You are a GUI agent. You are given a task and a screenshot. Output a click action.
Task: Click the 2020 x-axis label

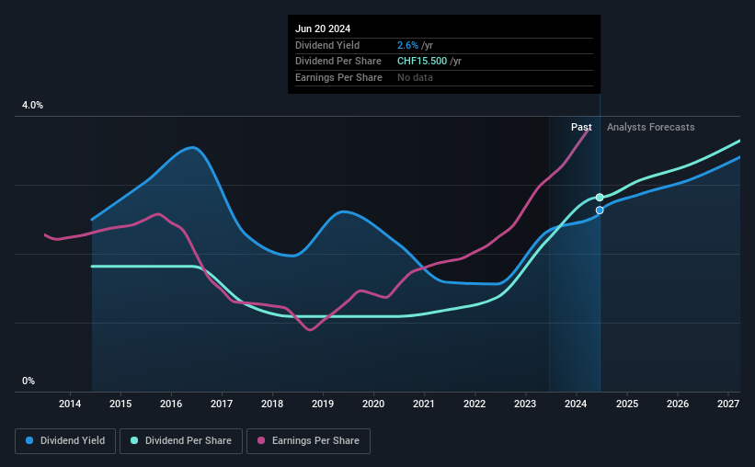point(373,404)
